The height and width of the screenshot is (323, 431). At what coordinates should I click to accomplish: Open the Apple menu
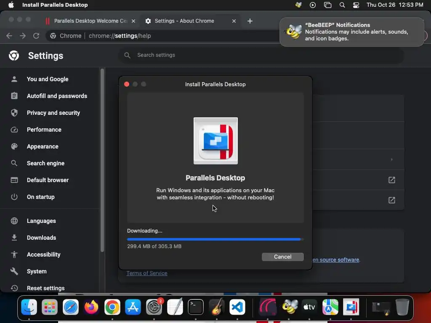11,5
